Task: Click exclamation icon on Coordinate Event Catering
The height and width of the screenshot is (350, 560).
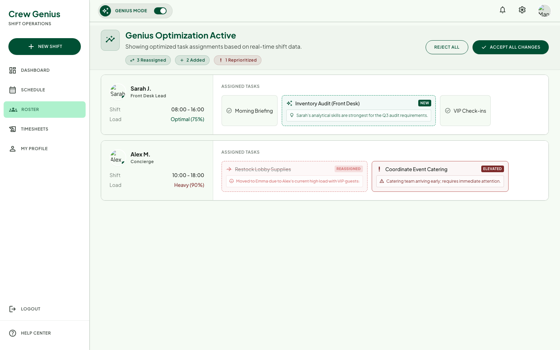Action: click(379, 169)
